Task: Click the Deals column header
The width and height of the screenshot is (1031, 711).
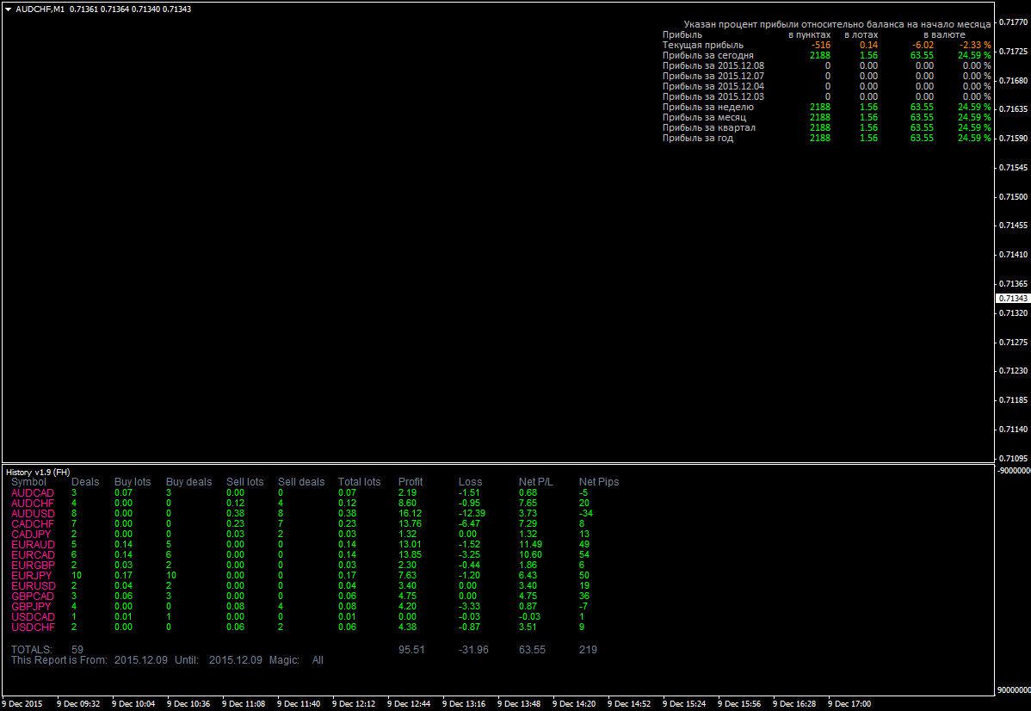Action: 85,482
